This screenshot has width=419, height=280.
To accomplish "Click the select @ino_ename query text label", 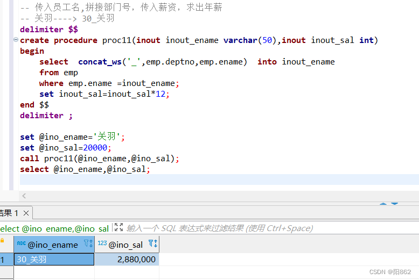I will 54,228.
